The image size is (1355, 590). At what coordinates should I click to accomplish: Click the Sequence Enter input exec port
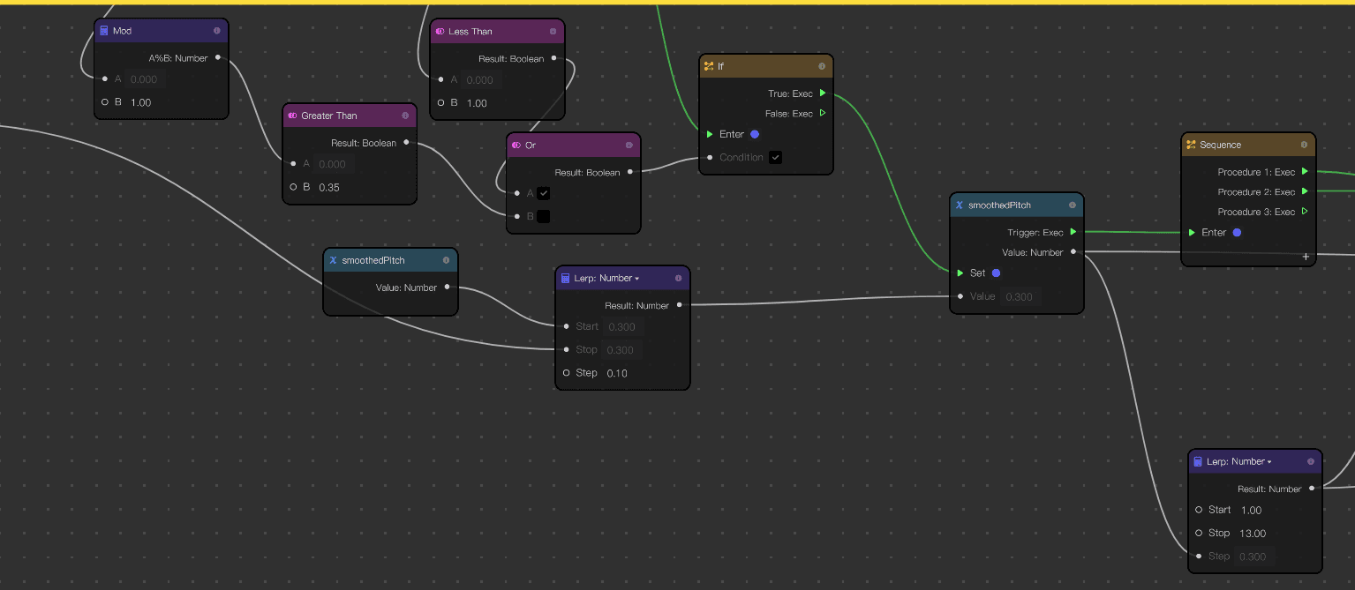1192,233
